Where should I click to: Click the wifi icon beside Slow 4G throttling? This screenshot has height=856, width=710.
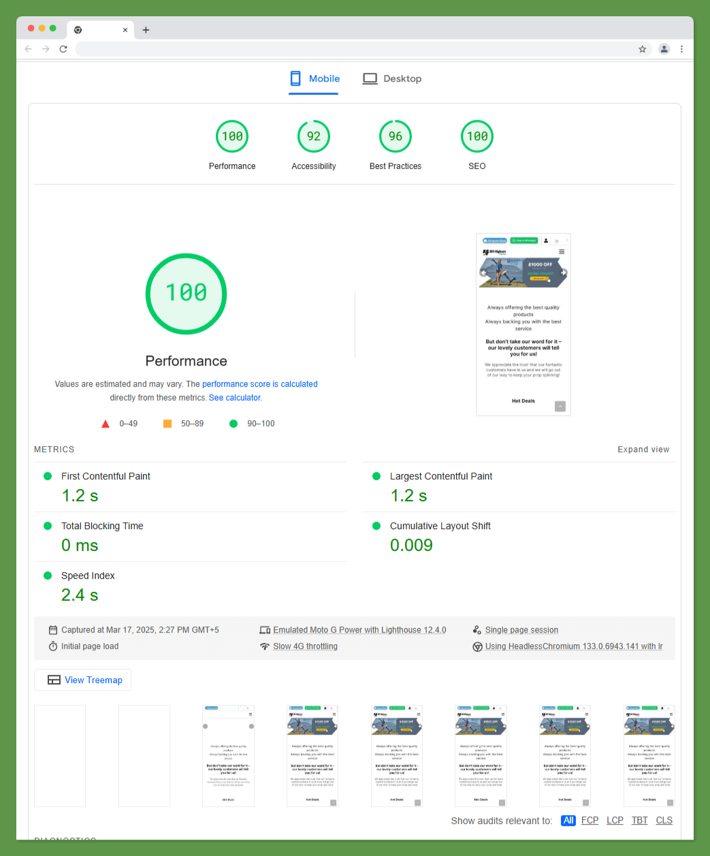click(x=265, y=646)
